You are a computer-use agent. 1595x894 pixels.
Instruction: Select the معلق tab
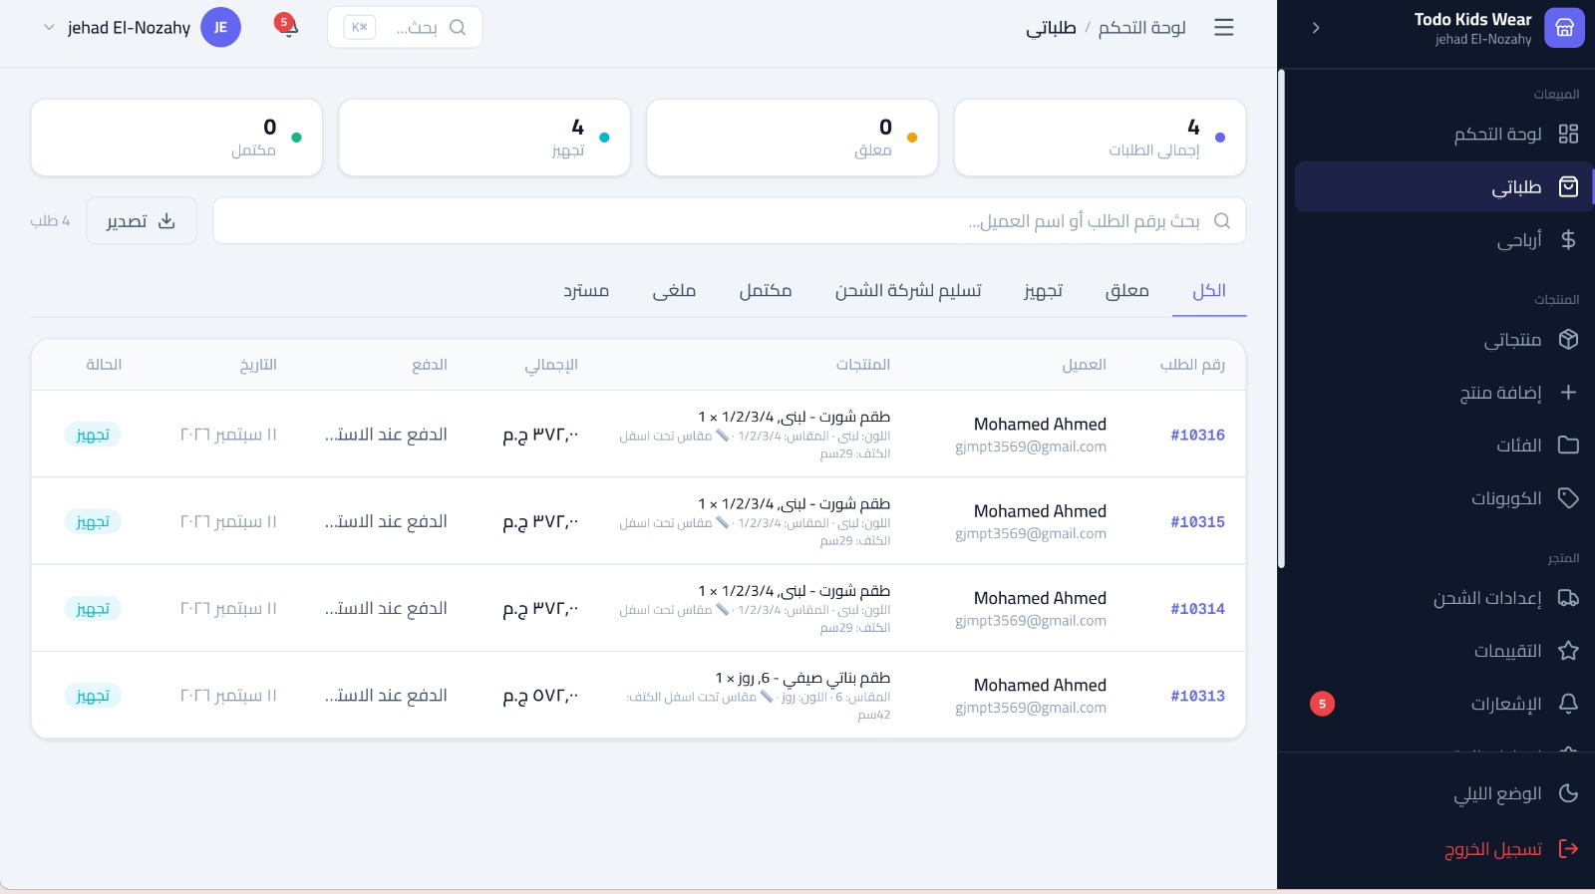coord(1127,291)
